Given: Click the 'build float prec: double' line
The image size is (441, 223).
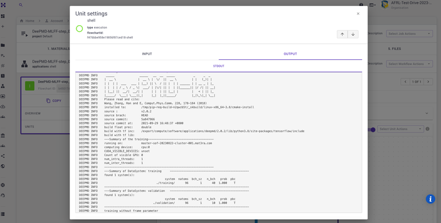Looking at the screenshot, I should 128,127.
